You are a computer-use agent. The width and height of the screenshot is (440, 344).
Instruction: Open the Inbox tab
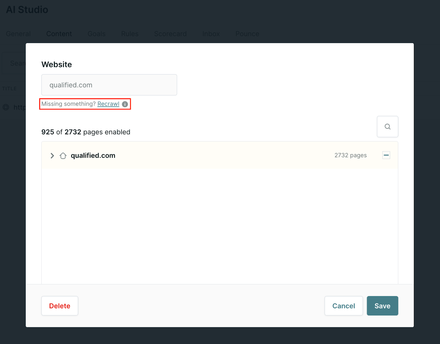(x=211, y=34)
